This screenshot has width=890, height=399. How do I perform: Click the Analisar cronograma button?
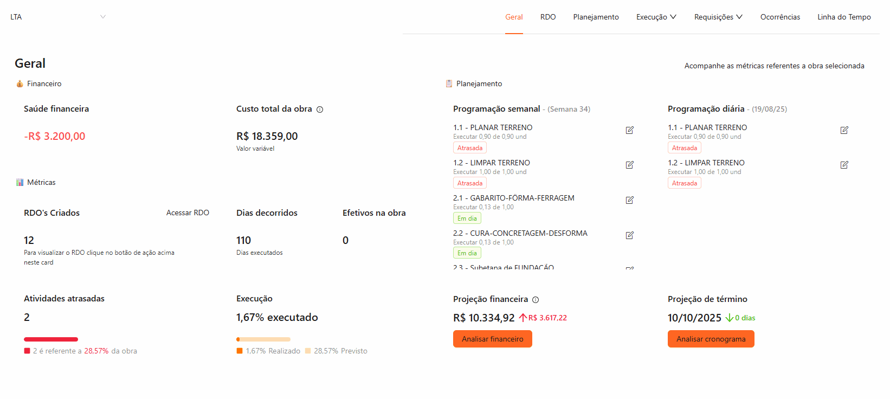(x=711, y=339)
